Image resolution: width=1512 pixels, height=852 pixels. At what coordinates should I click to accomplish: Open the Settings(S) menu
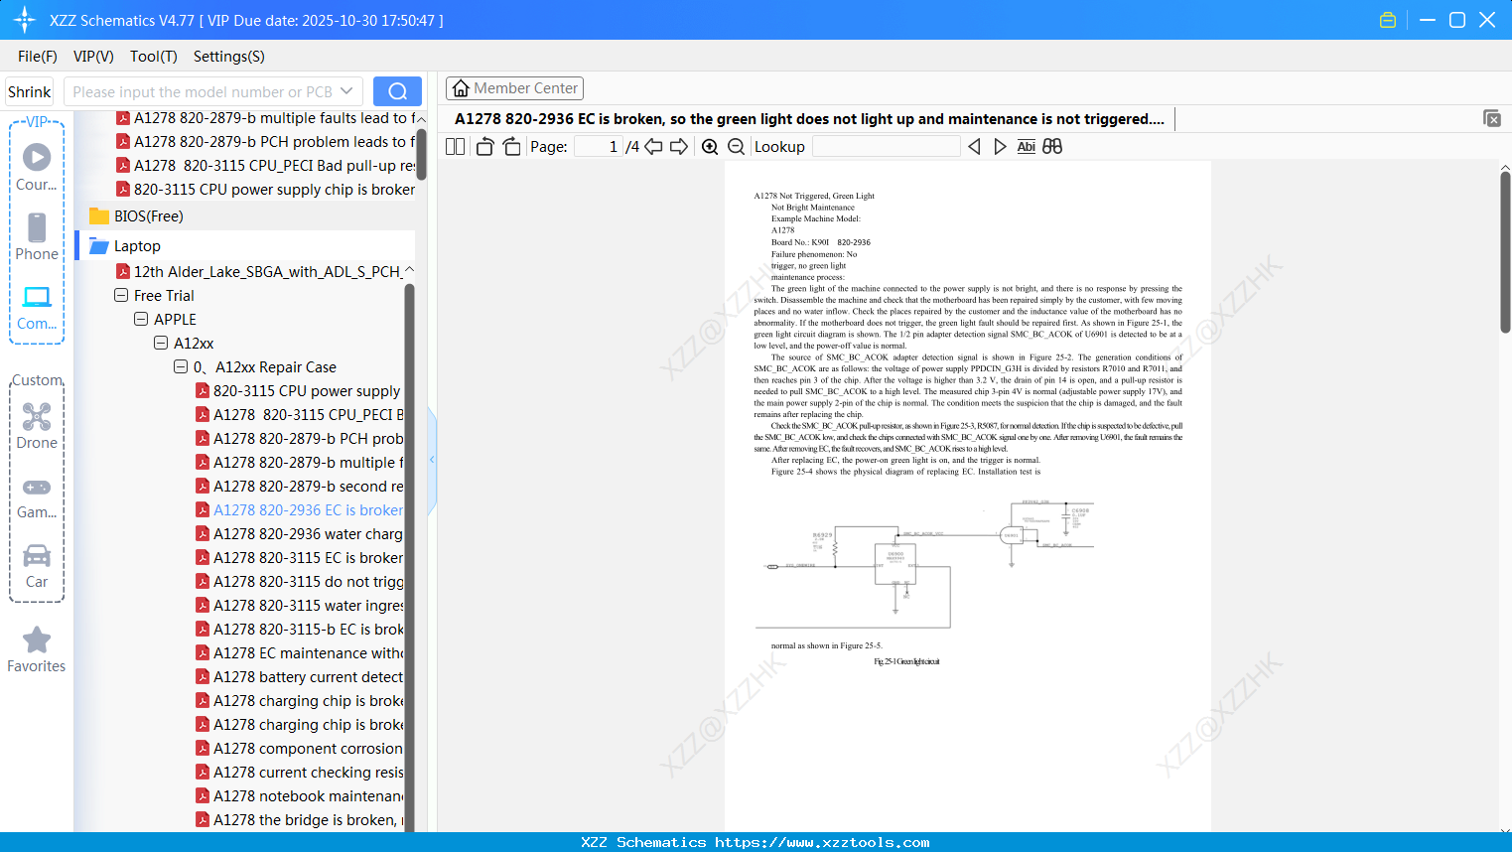[x=229, y=57]
